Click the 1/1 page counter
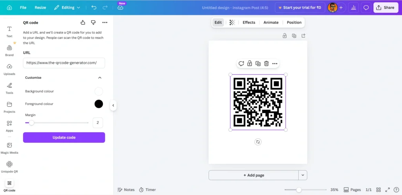This screenshot has width=402, height=195. (369, 190)
